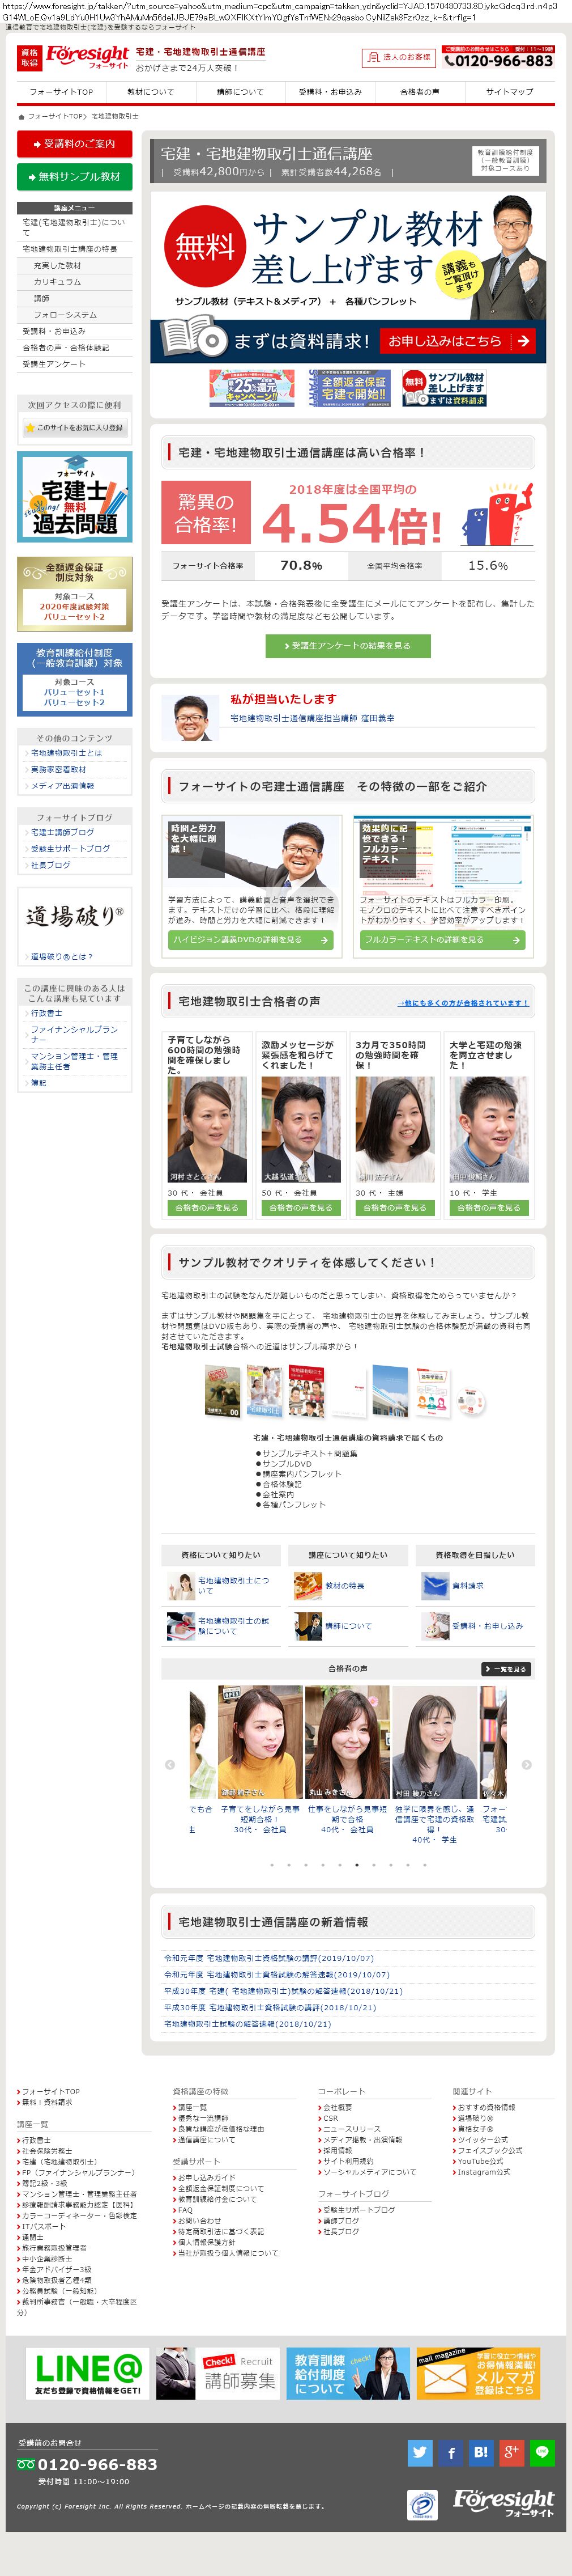Image resolution: width=572 pixels, height=2576 pixels.
Task: Select the active carousel pagination dot
Action: click(x=356, y=1864)
